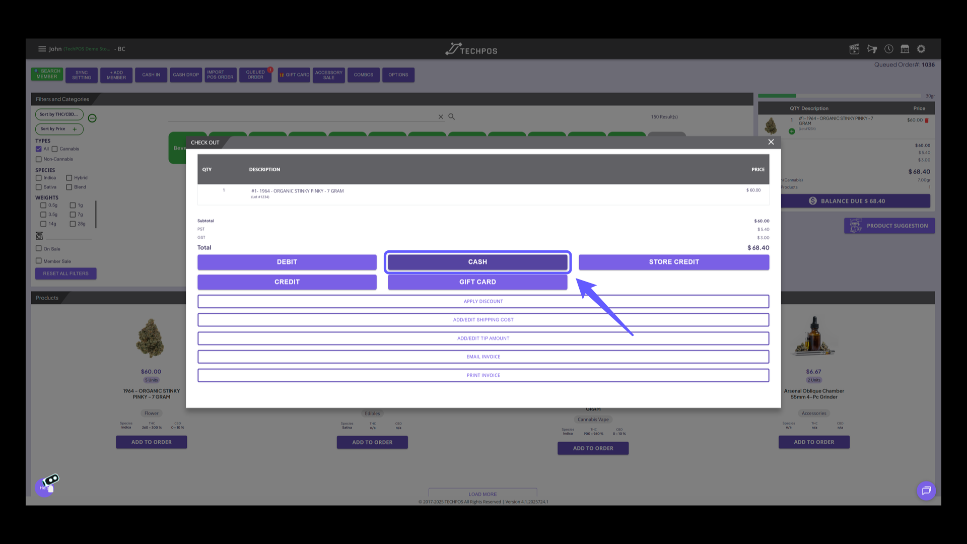Check the Indica species checkbox
967x544 pixels.
pyautogui.click(x=38, y=178)
